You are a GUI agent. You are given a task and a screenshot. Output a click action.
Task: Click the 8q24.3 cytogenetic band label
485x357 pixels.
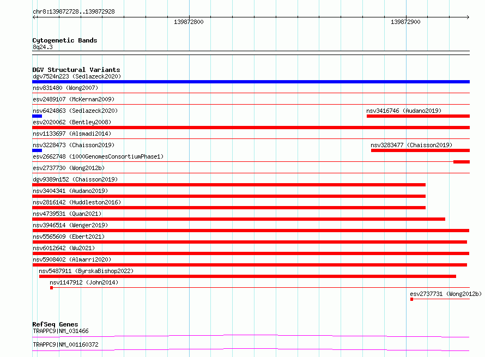pos(43,47)
